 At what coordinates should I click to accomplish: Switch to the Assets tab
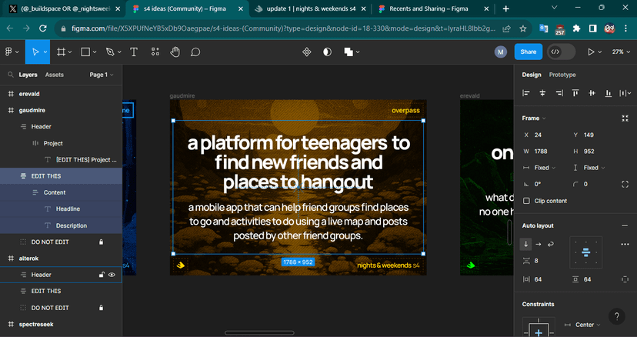55,75
